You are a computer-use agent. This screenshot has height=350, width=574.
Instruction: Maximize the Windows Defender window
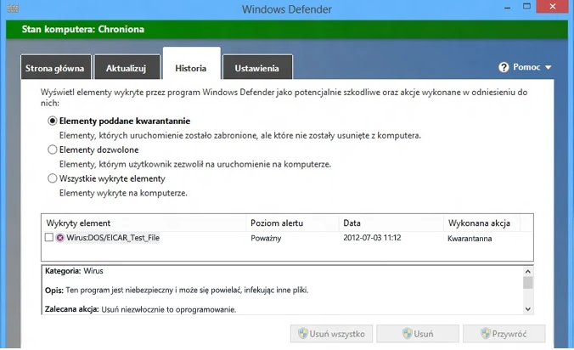click(x=526, y=7)
